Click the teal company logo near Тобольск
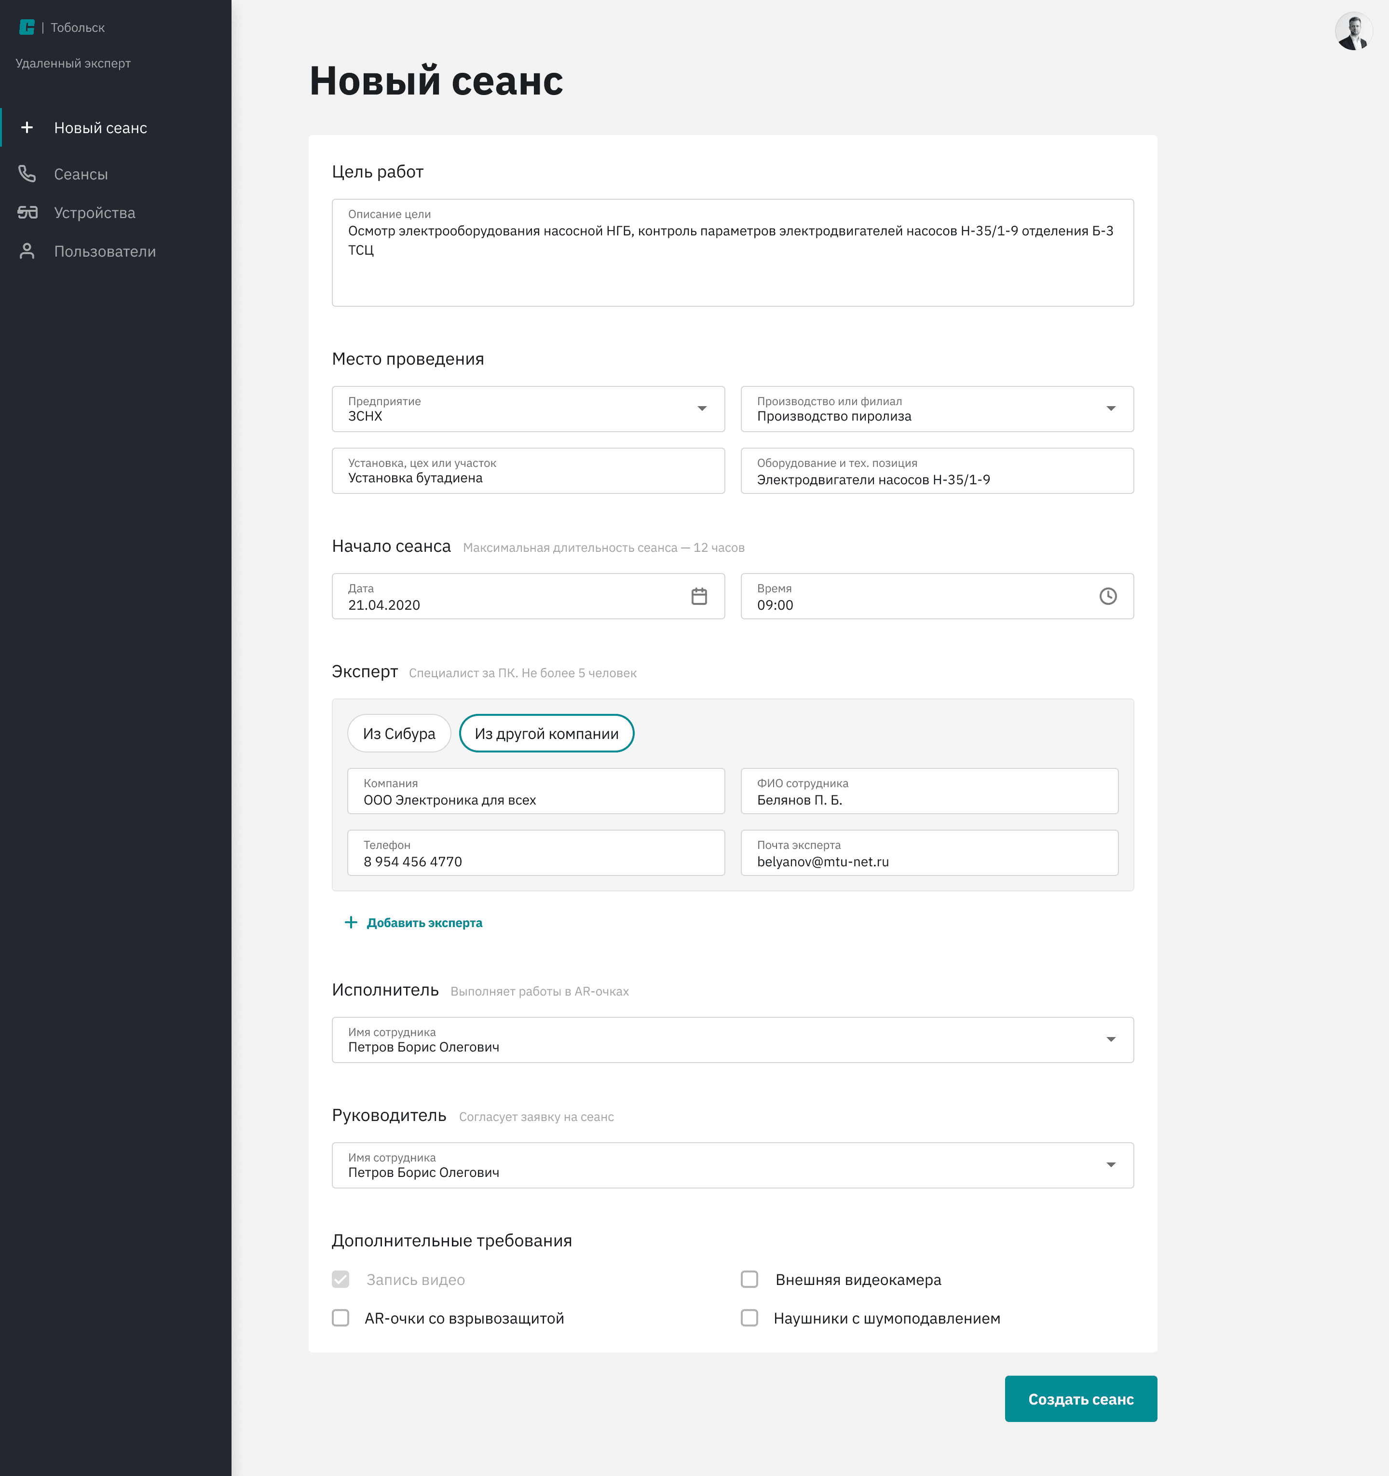 click(x=27, y=27)
